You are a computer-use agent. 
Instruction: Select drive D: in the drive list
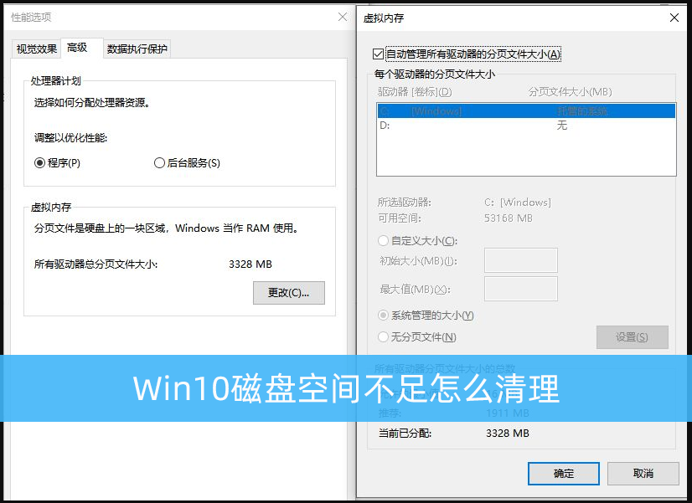point(526,126)
